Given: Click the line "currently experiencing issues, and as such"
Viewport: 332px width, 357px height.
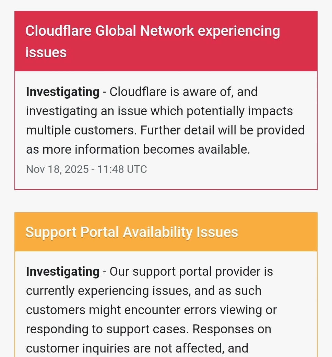Looking at the screenshot, I should coord(144,291).
